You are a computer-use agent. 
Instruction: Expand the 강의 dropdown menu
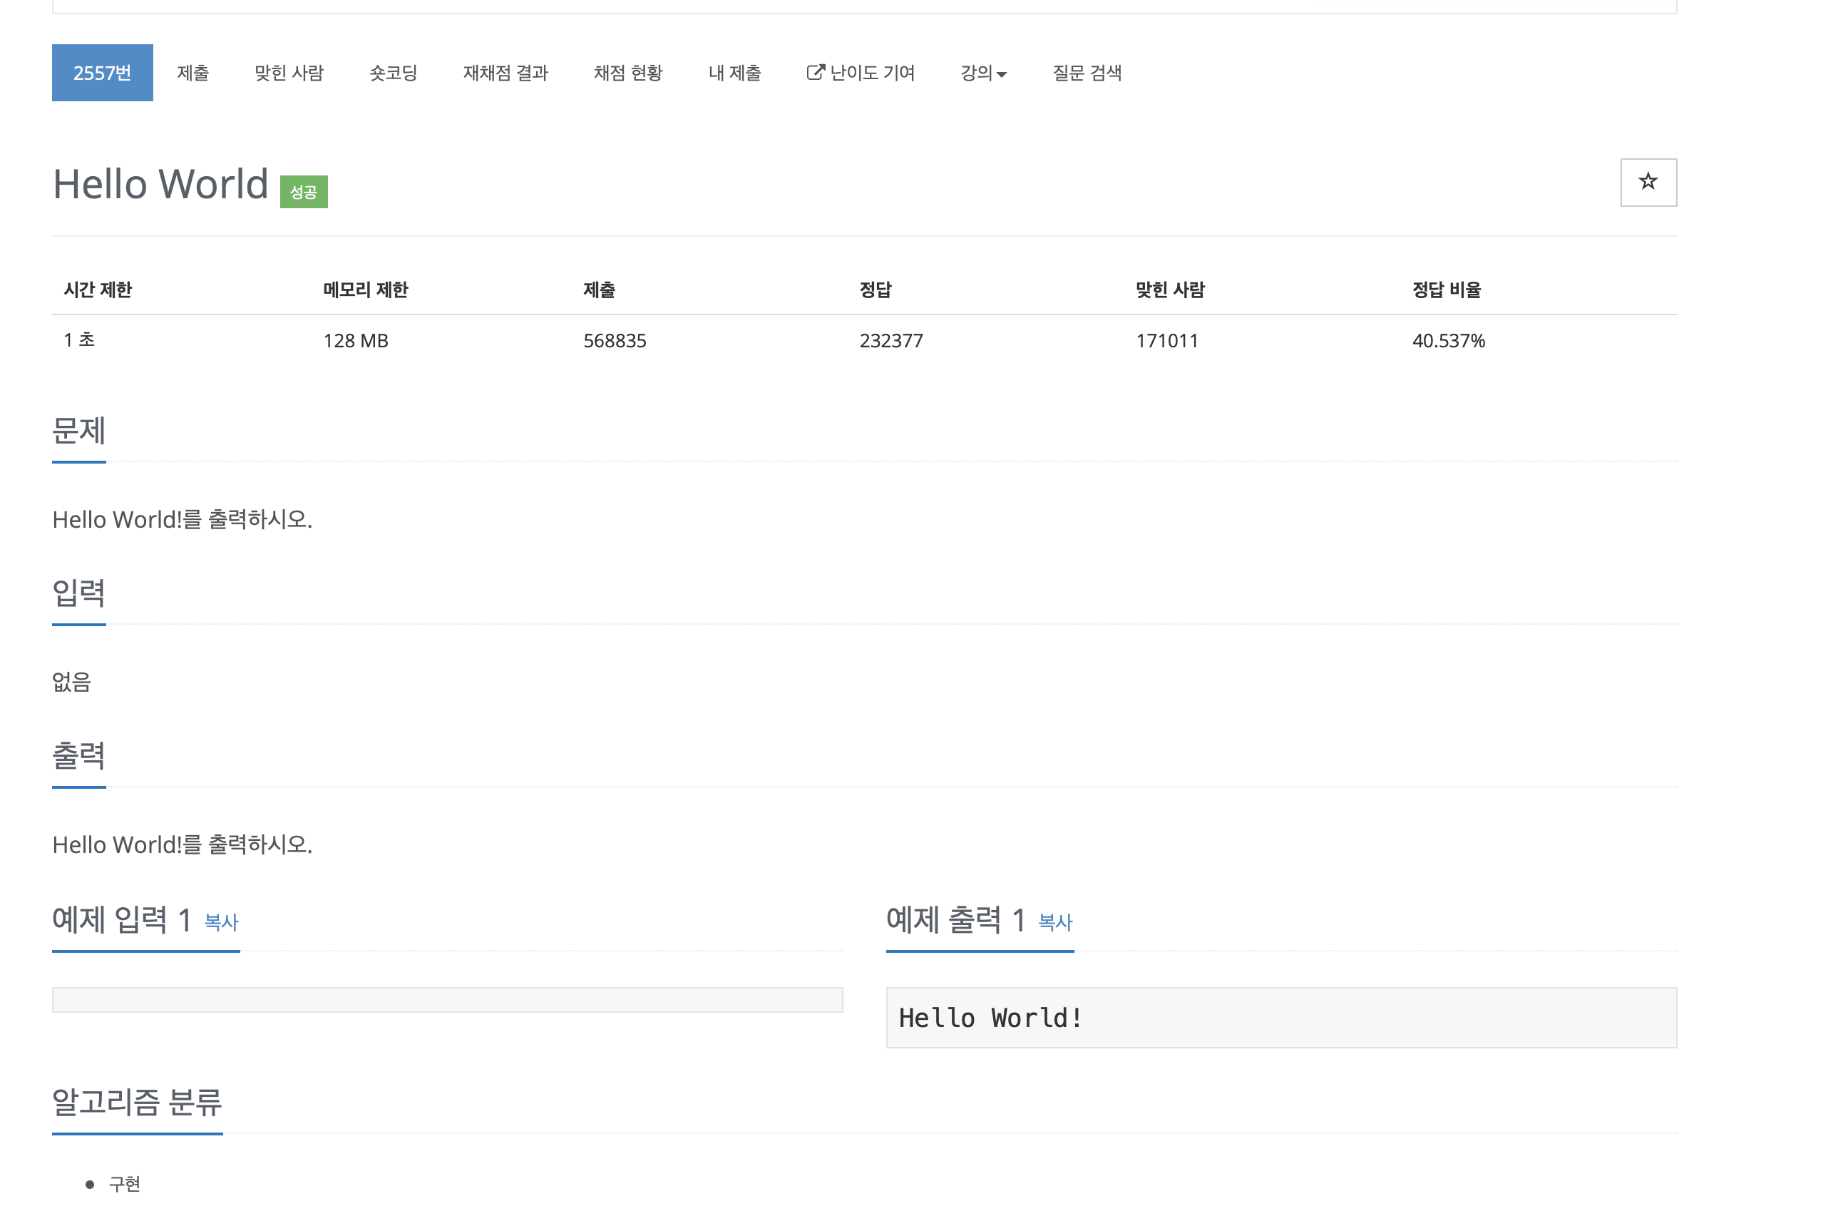pos(982,73)
